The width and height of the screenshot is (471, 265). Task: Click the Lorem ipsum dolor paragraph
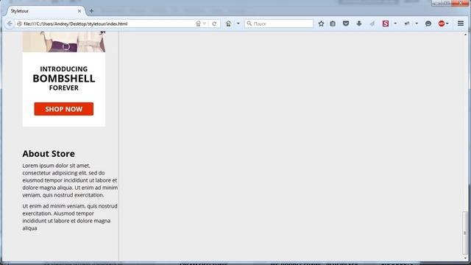coord(70,180)
